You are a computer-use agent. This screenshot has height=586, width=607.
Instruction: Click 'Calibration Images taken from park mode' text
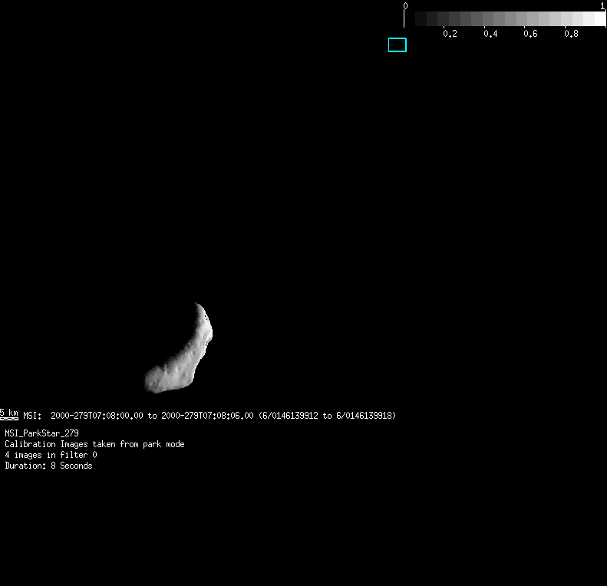pos(94,444)
